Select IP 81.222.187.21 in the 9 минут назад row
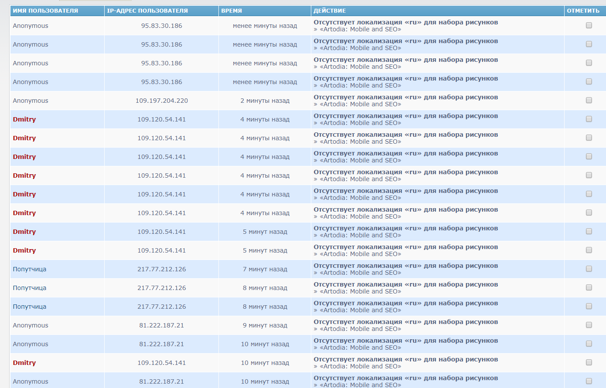Screen dimensions: 606x388 pos(162,325)
